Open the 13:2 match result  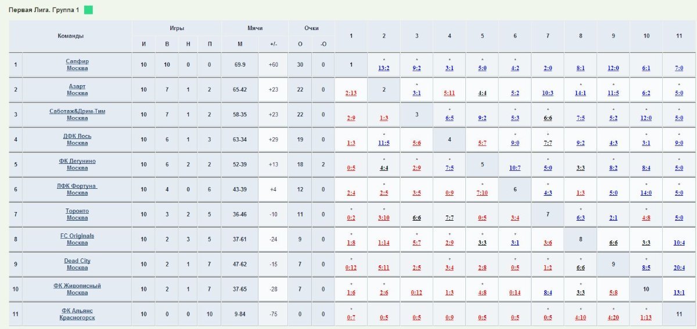[x=384, y=68]
